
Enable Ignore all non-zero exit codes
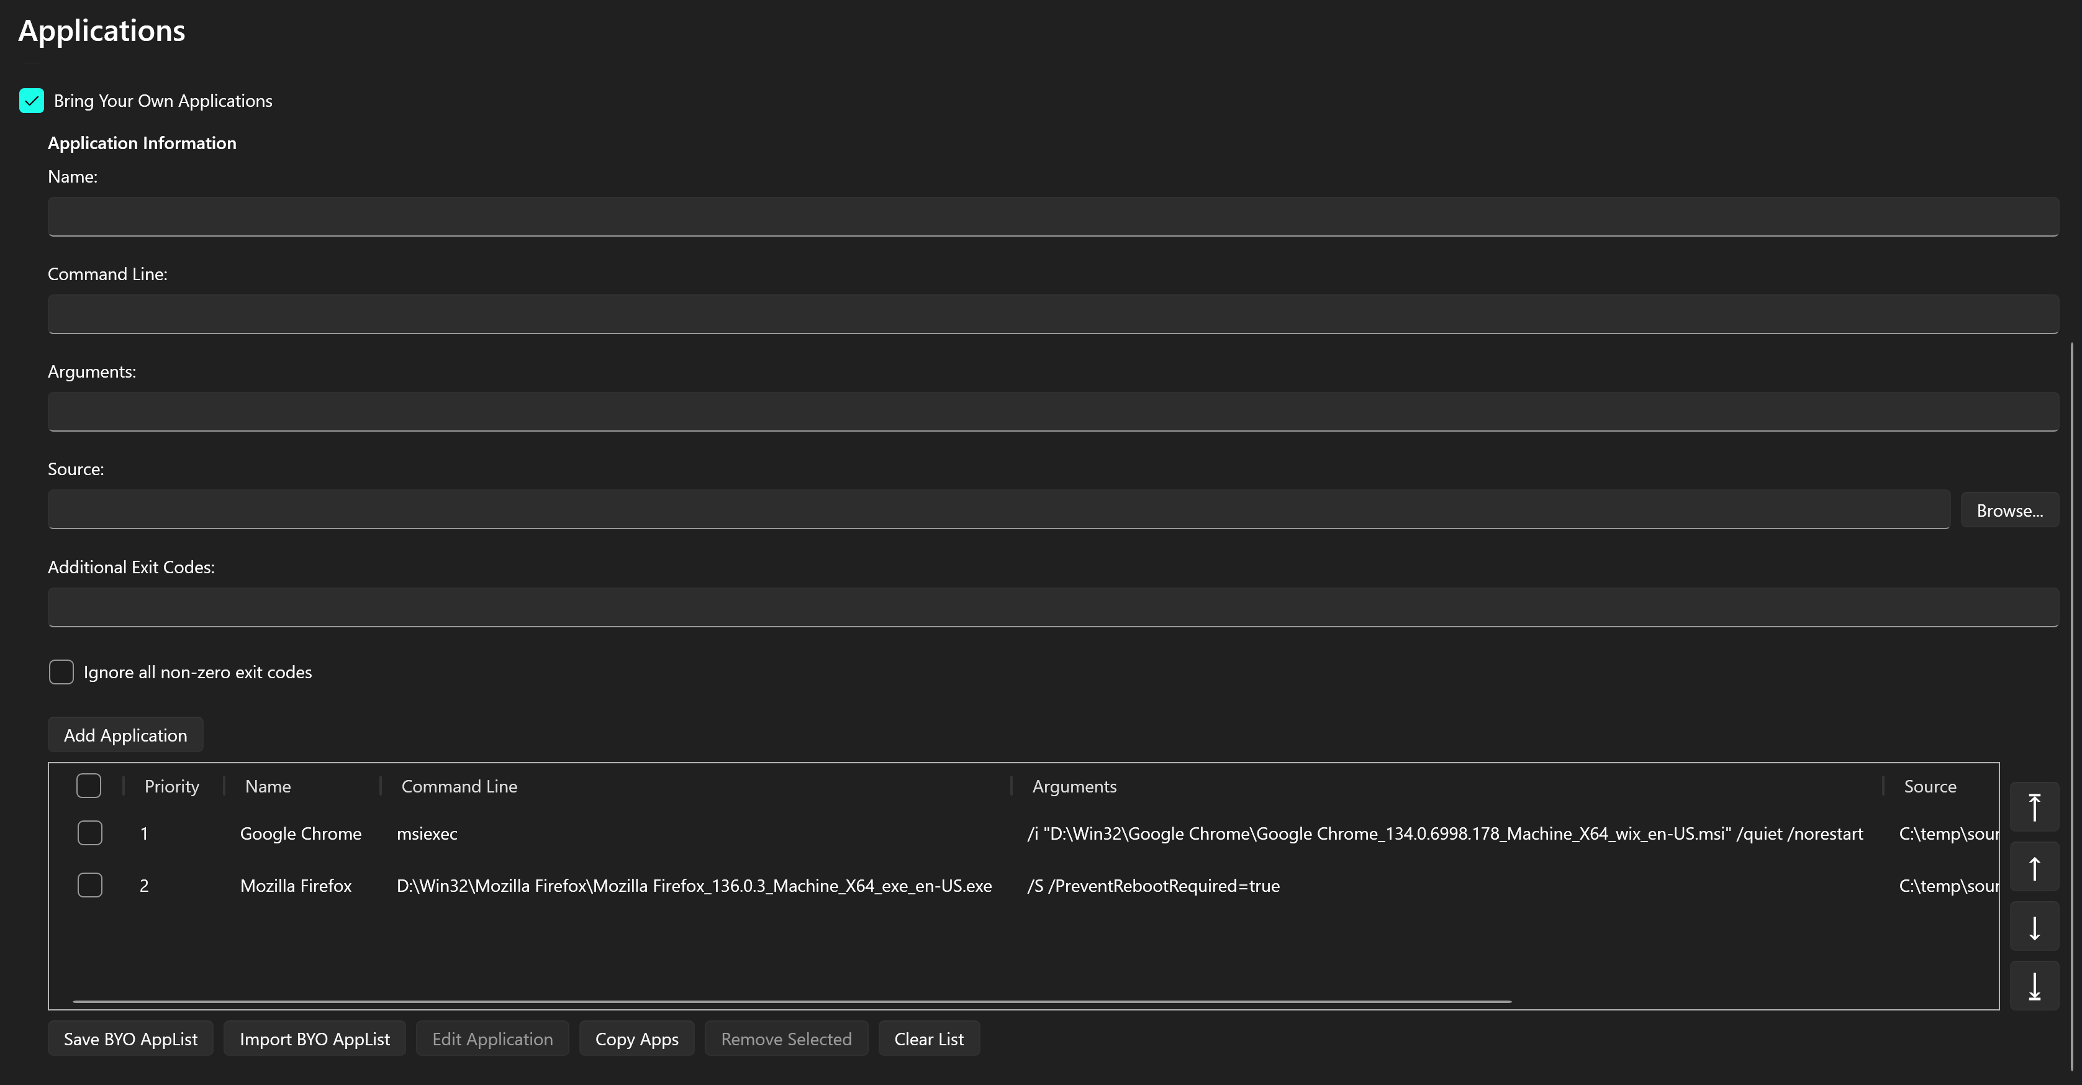61,672
